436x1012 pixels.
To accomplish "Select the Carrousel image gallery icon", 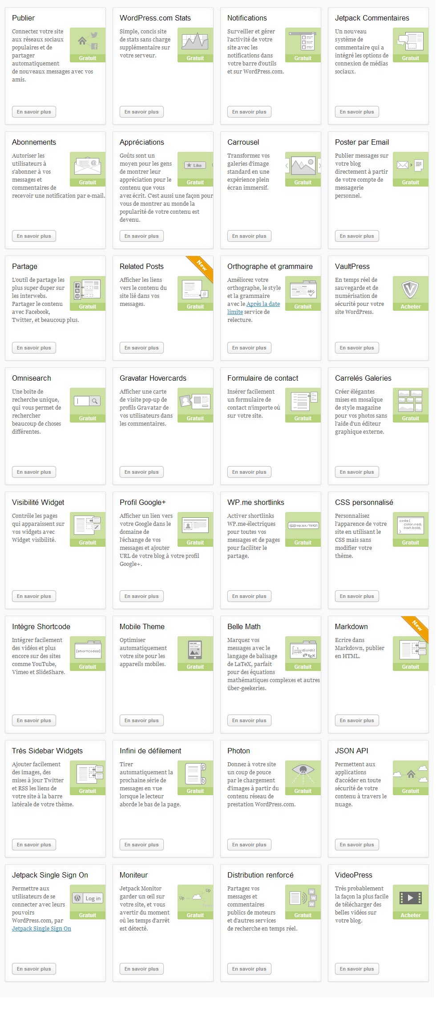I will coord(303,165).
